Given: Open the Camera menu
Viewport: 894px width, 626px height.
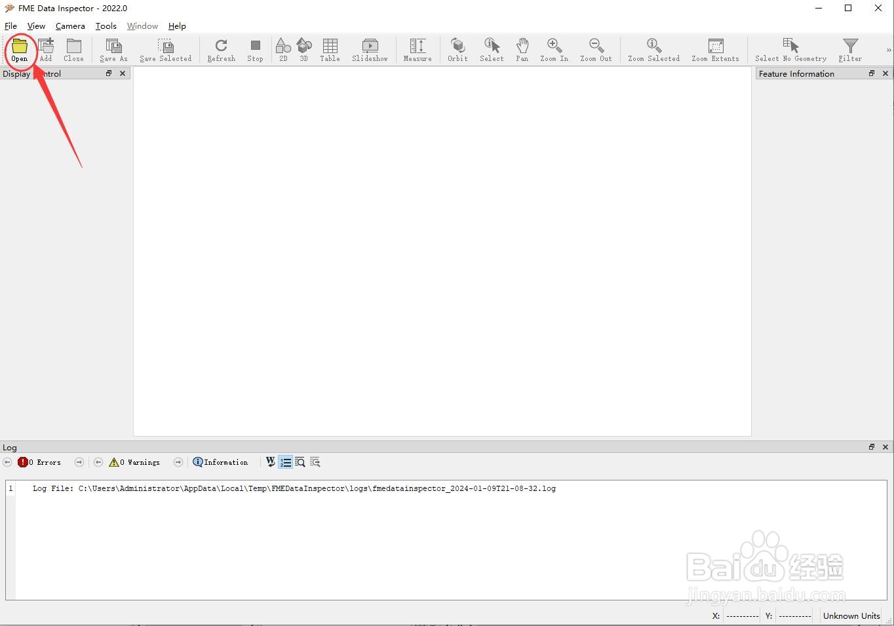Looking at the screenshot, I should pyautogui.click(x=70, y=26).
